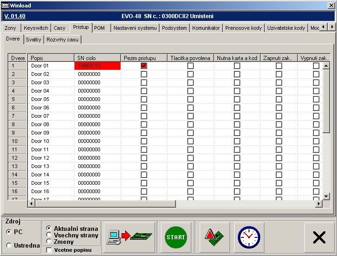This screenshot has width=337, height=256.
Task: Enable Vcetne popisu checkbox
Action: click(x=49, y=250)
